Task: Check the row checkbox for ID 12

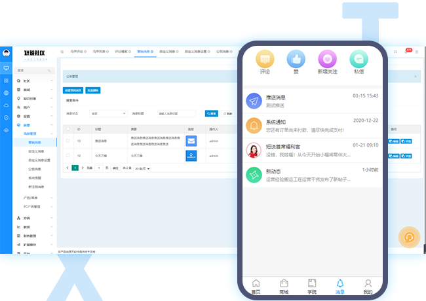Action: [x=68, y=155]
